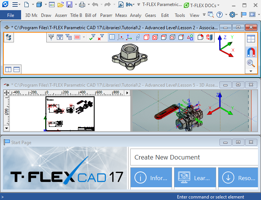Expand the ribbon tabs overflow arrow
Screen dimensions: 261x200
[x=204, y=15]
